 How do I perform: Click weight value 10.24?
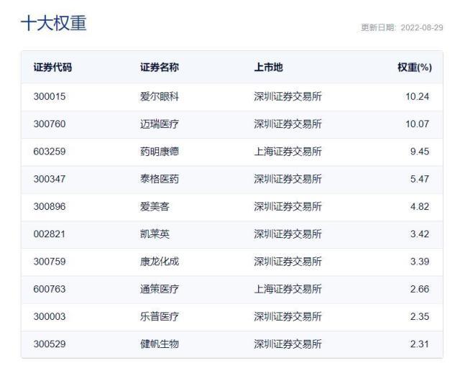coord(417,96)
